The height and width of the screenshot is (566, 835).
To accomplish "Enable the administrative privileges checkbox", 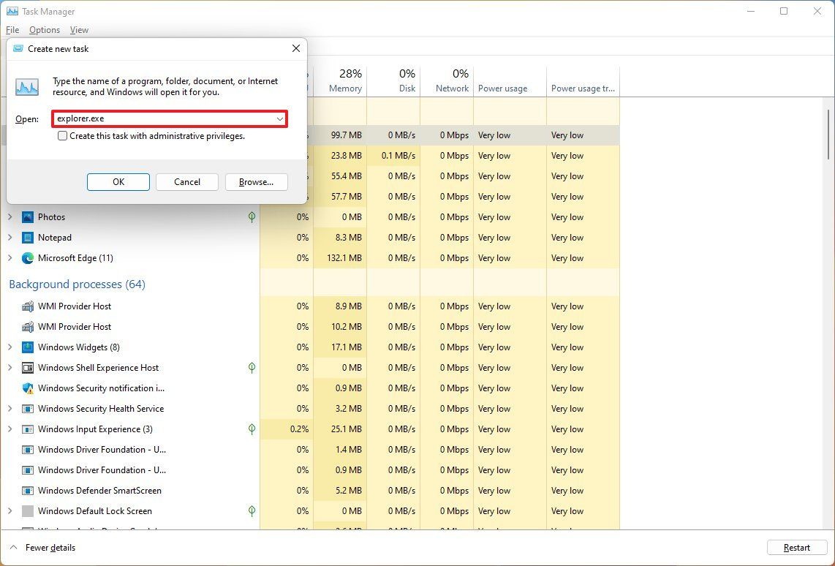I will (x=63, y=136).
